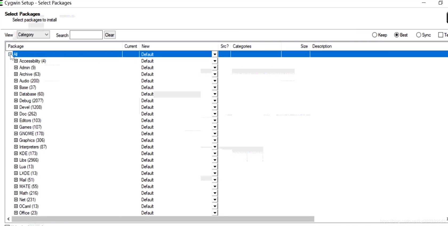Click the Categories column header
This screenshot has height=226, width=448.
coord(256,46)
